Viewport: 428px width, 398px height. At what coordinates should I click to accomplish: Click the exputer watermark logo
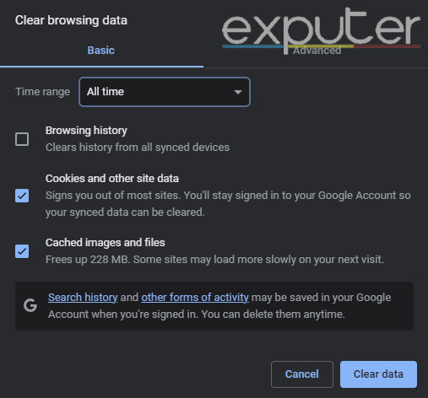(x=321, y=30)
